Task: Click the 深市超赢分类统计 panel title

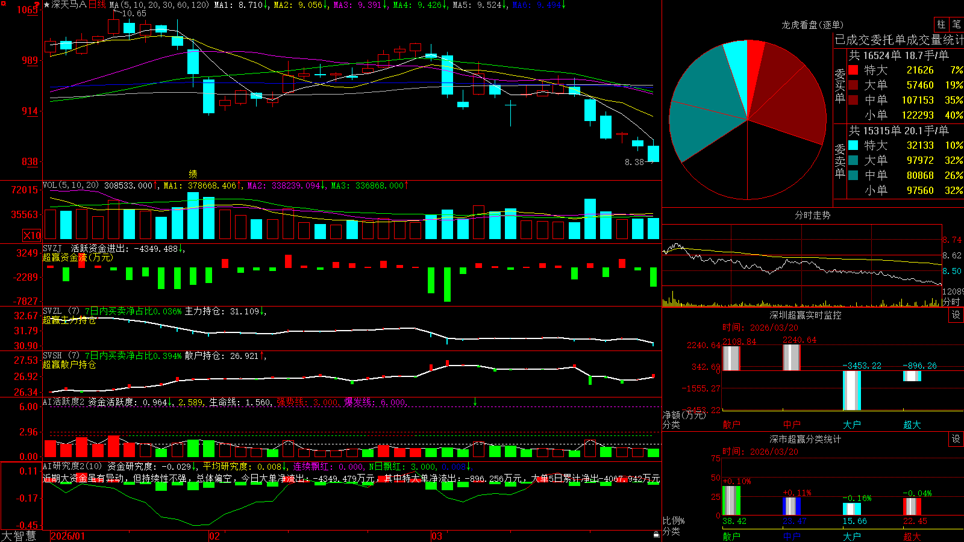Action: pos(806,439)
